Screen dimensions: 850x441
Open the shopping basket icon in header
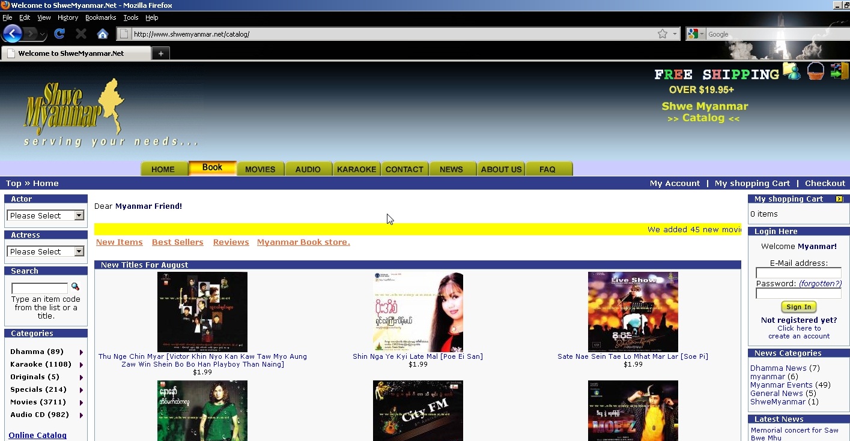[816, 71]
